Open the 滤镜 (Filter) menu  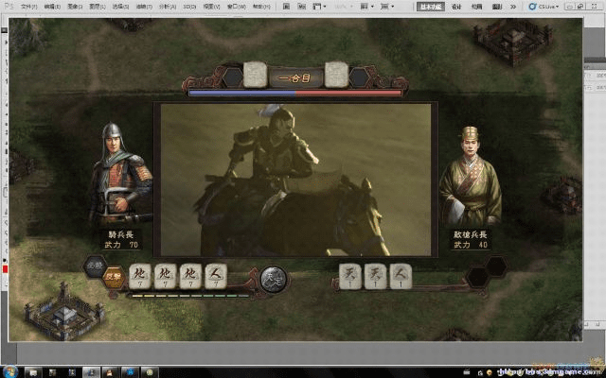pyautogui.click(x=145, y=6)
